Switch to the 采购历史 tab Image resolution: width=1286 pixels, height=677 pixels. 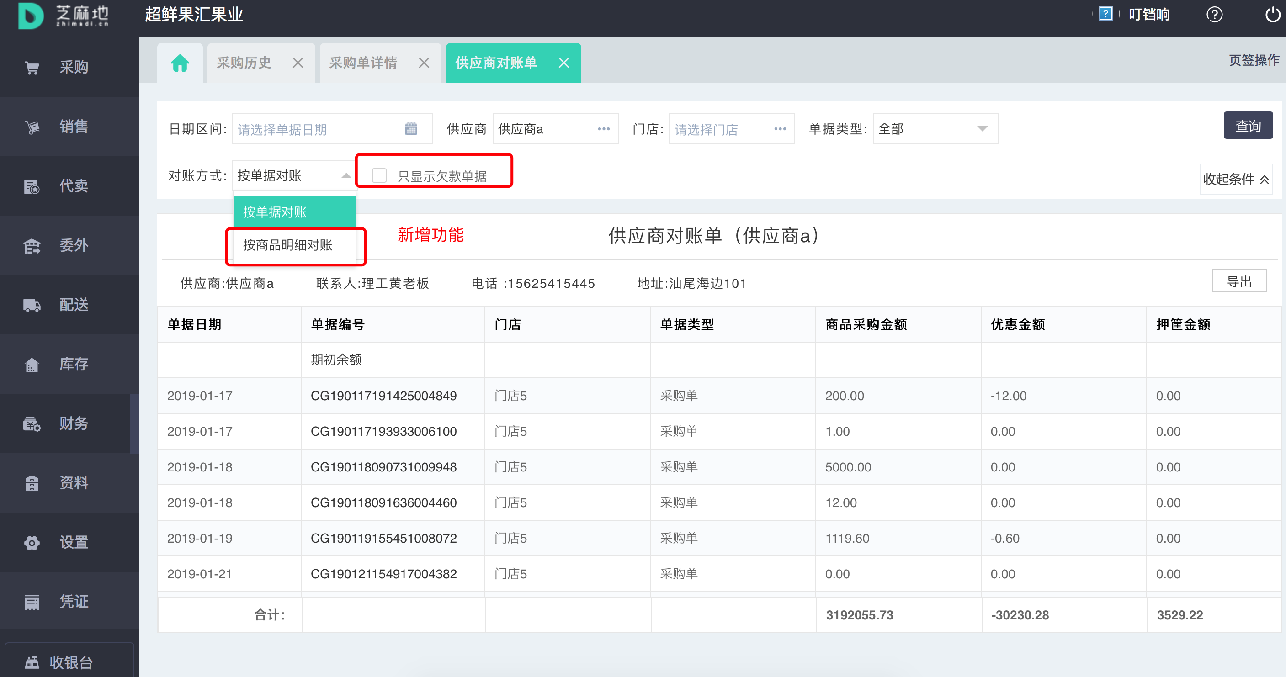coord(244,63)
